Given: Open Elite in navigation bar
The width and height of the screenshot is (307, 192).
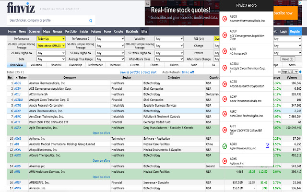Looking at the screenshot, I should 144,31.
